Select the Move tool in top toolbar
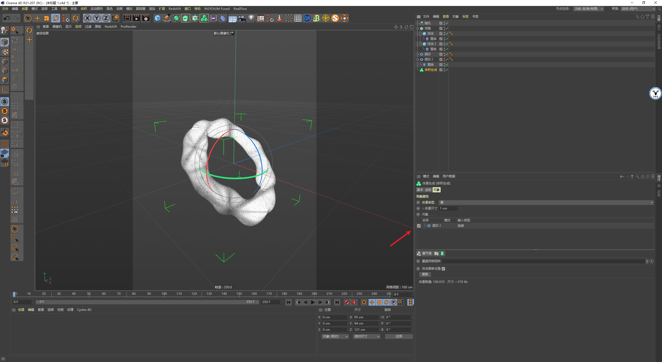Image resolution: width=662 pixels, height=362 pixels. point(37,18)
